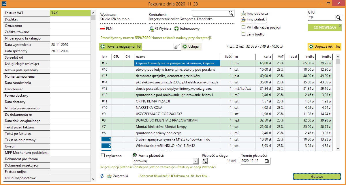This screenshot has height=185, width=346.
Task: Select the USZCZELNIACZ COR.24X12X7 row
Action: coord(216,114)
